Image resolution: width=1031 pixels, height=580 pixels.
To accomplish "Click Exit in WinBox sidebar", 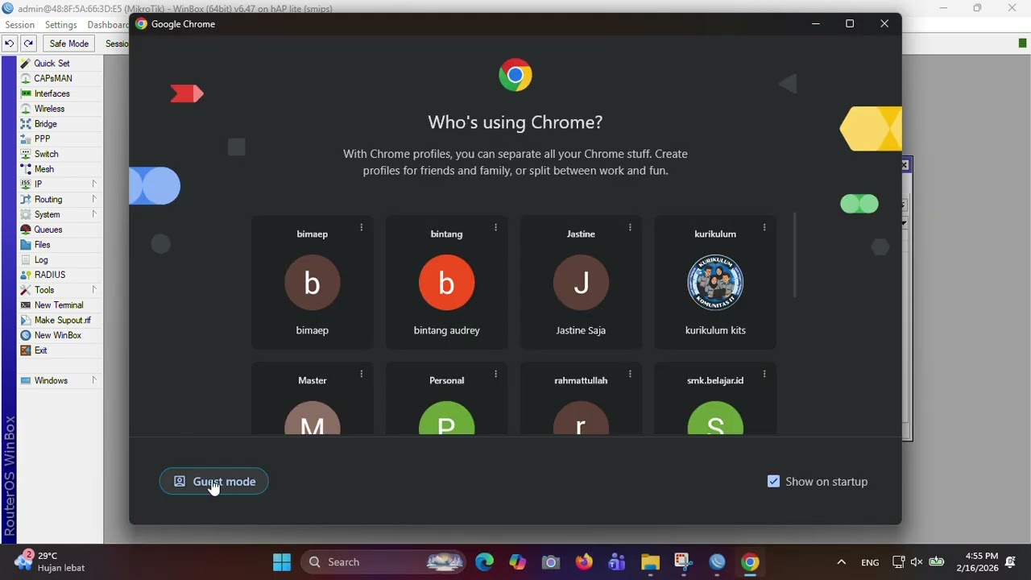I will coord(40,350).
